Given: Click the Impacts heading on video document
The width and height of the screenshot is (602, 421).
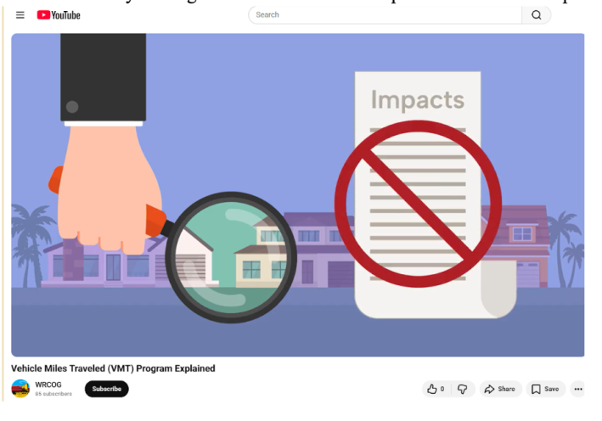Looking at the screenshot, I should point(418,100).
